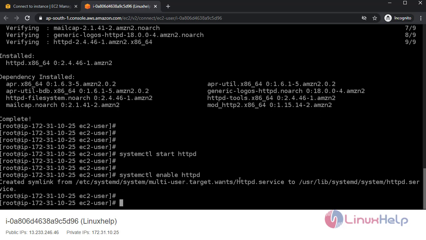Click 'httpd-filesystem.noarch' dependency entry
The width and height of the screenshot is (426, 240).
pyautogui.click(x=79, y=98)
